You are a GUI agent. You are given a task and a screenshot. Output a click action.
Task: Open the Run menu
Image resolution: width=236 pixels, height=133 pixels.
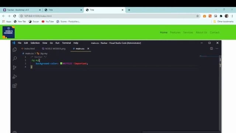[58, 43]
